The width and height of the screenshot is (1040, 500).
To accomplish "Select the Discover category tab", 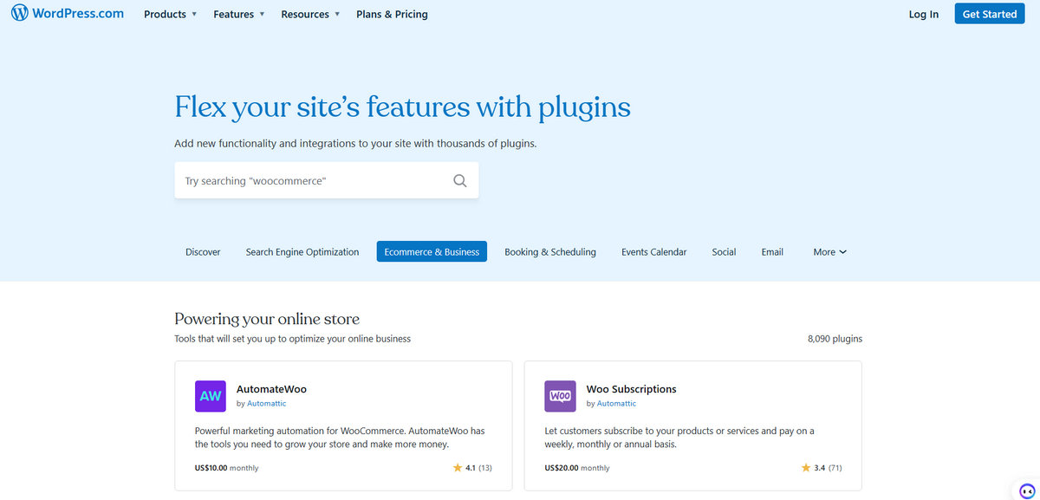I will tap(203, 252).
